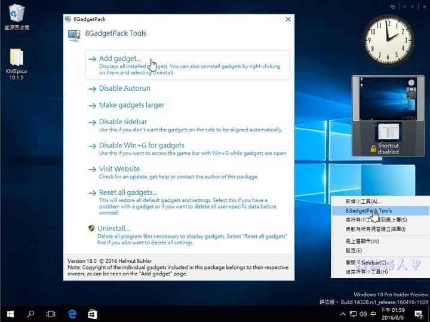The height and width of the screenshot is (322, 430).
Task: Select the Add gadget... option
Action: [188, 65]
